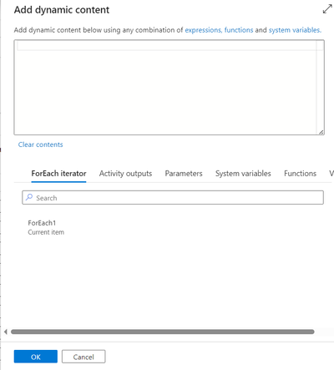Open the expressions hyperlink

(x=203, y=30)
